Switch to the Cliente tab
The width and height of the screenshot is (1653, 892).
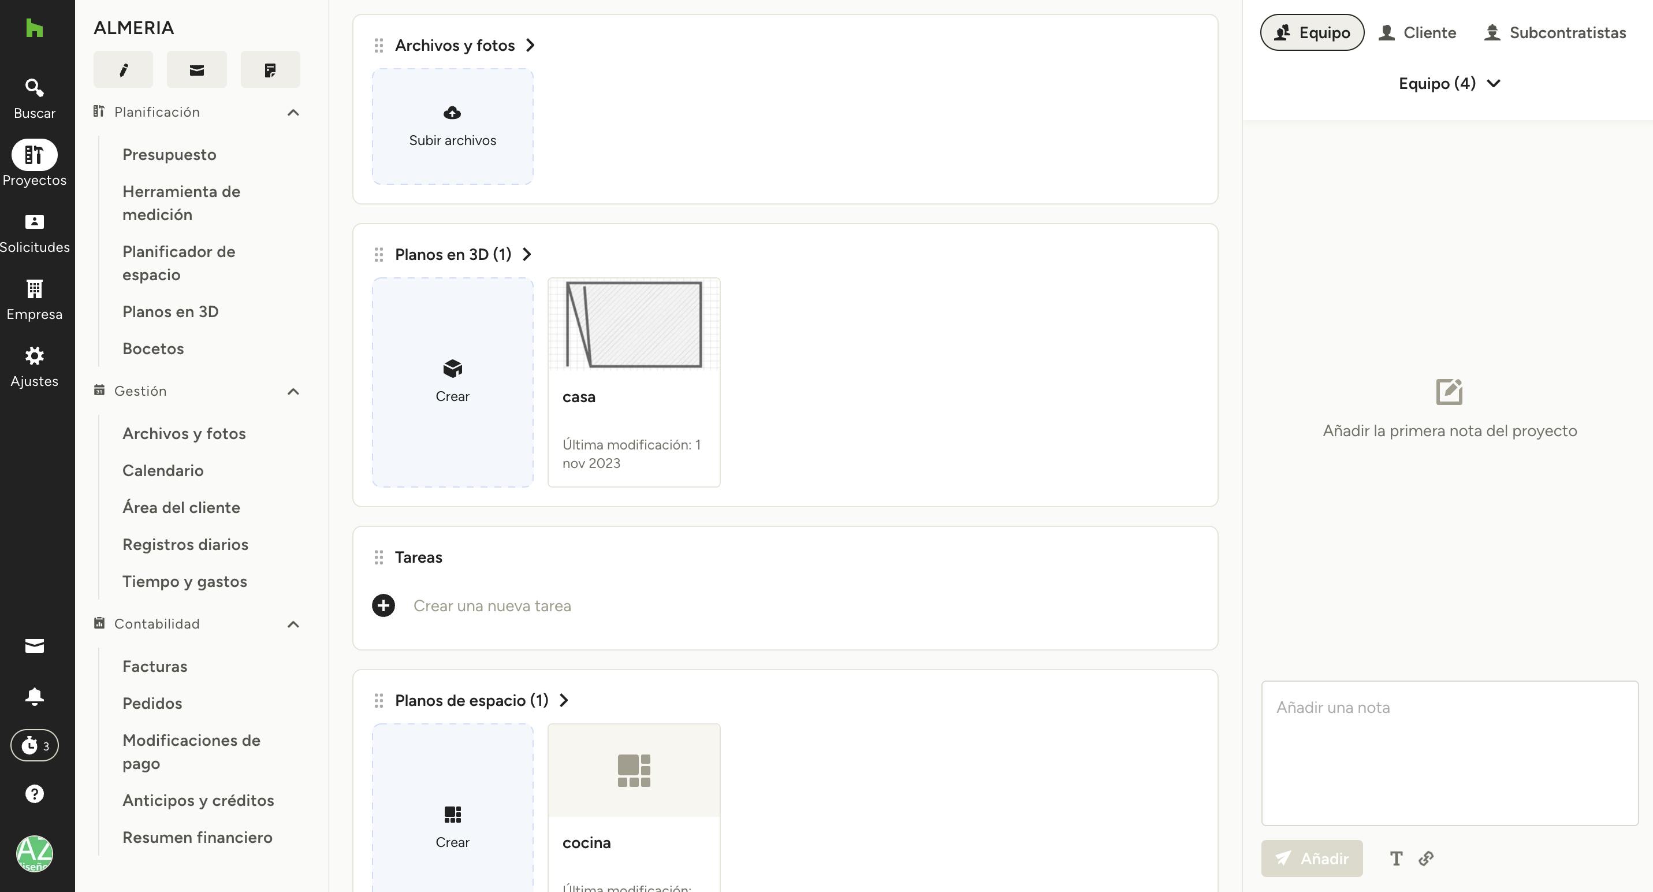coord(1417,33)
